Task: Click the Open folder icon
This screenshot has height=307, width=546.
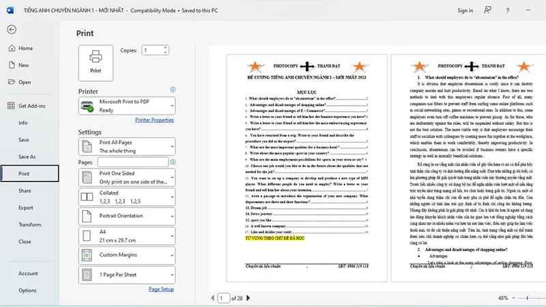Action: pyautogui.click(x=12, y=82)
